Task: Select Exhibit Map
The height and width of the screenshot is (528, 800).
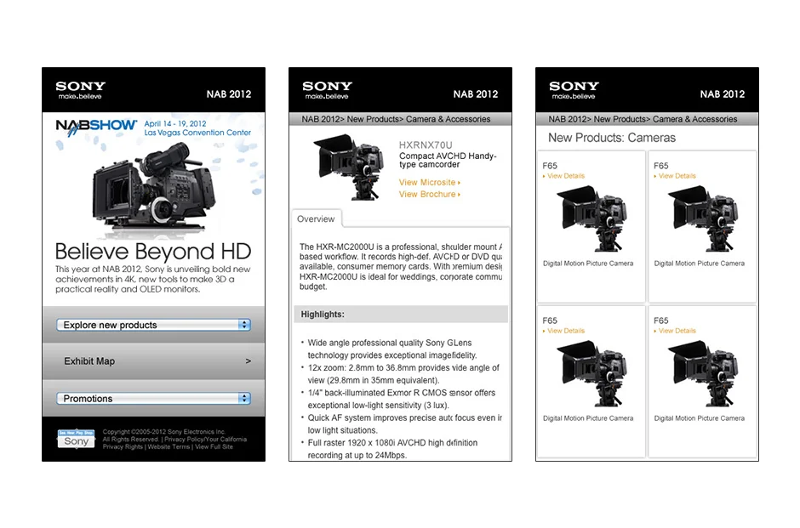Action: [x=89, y=361]
